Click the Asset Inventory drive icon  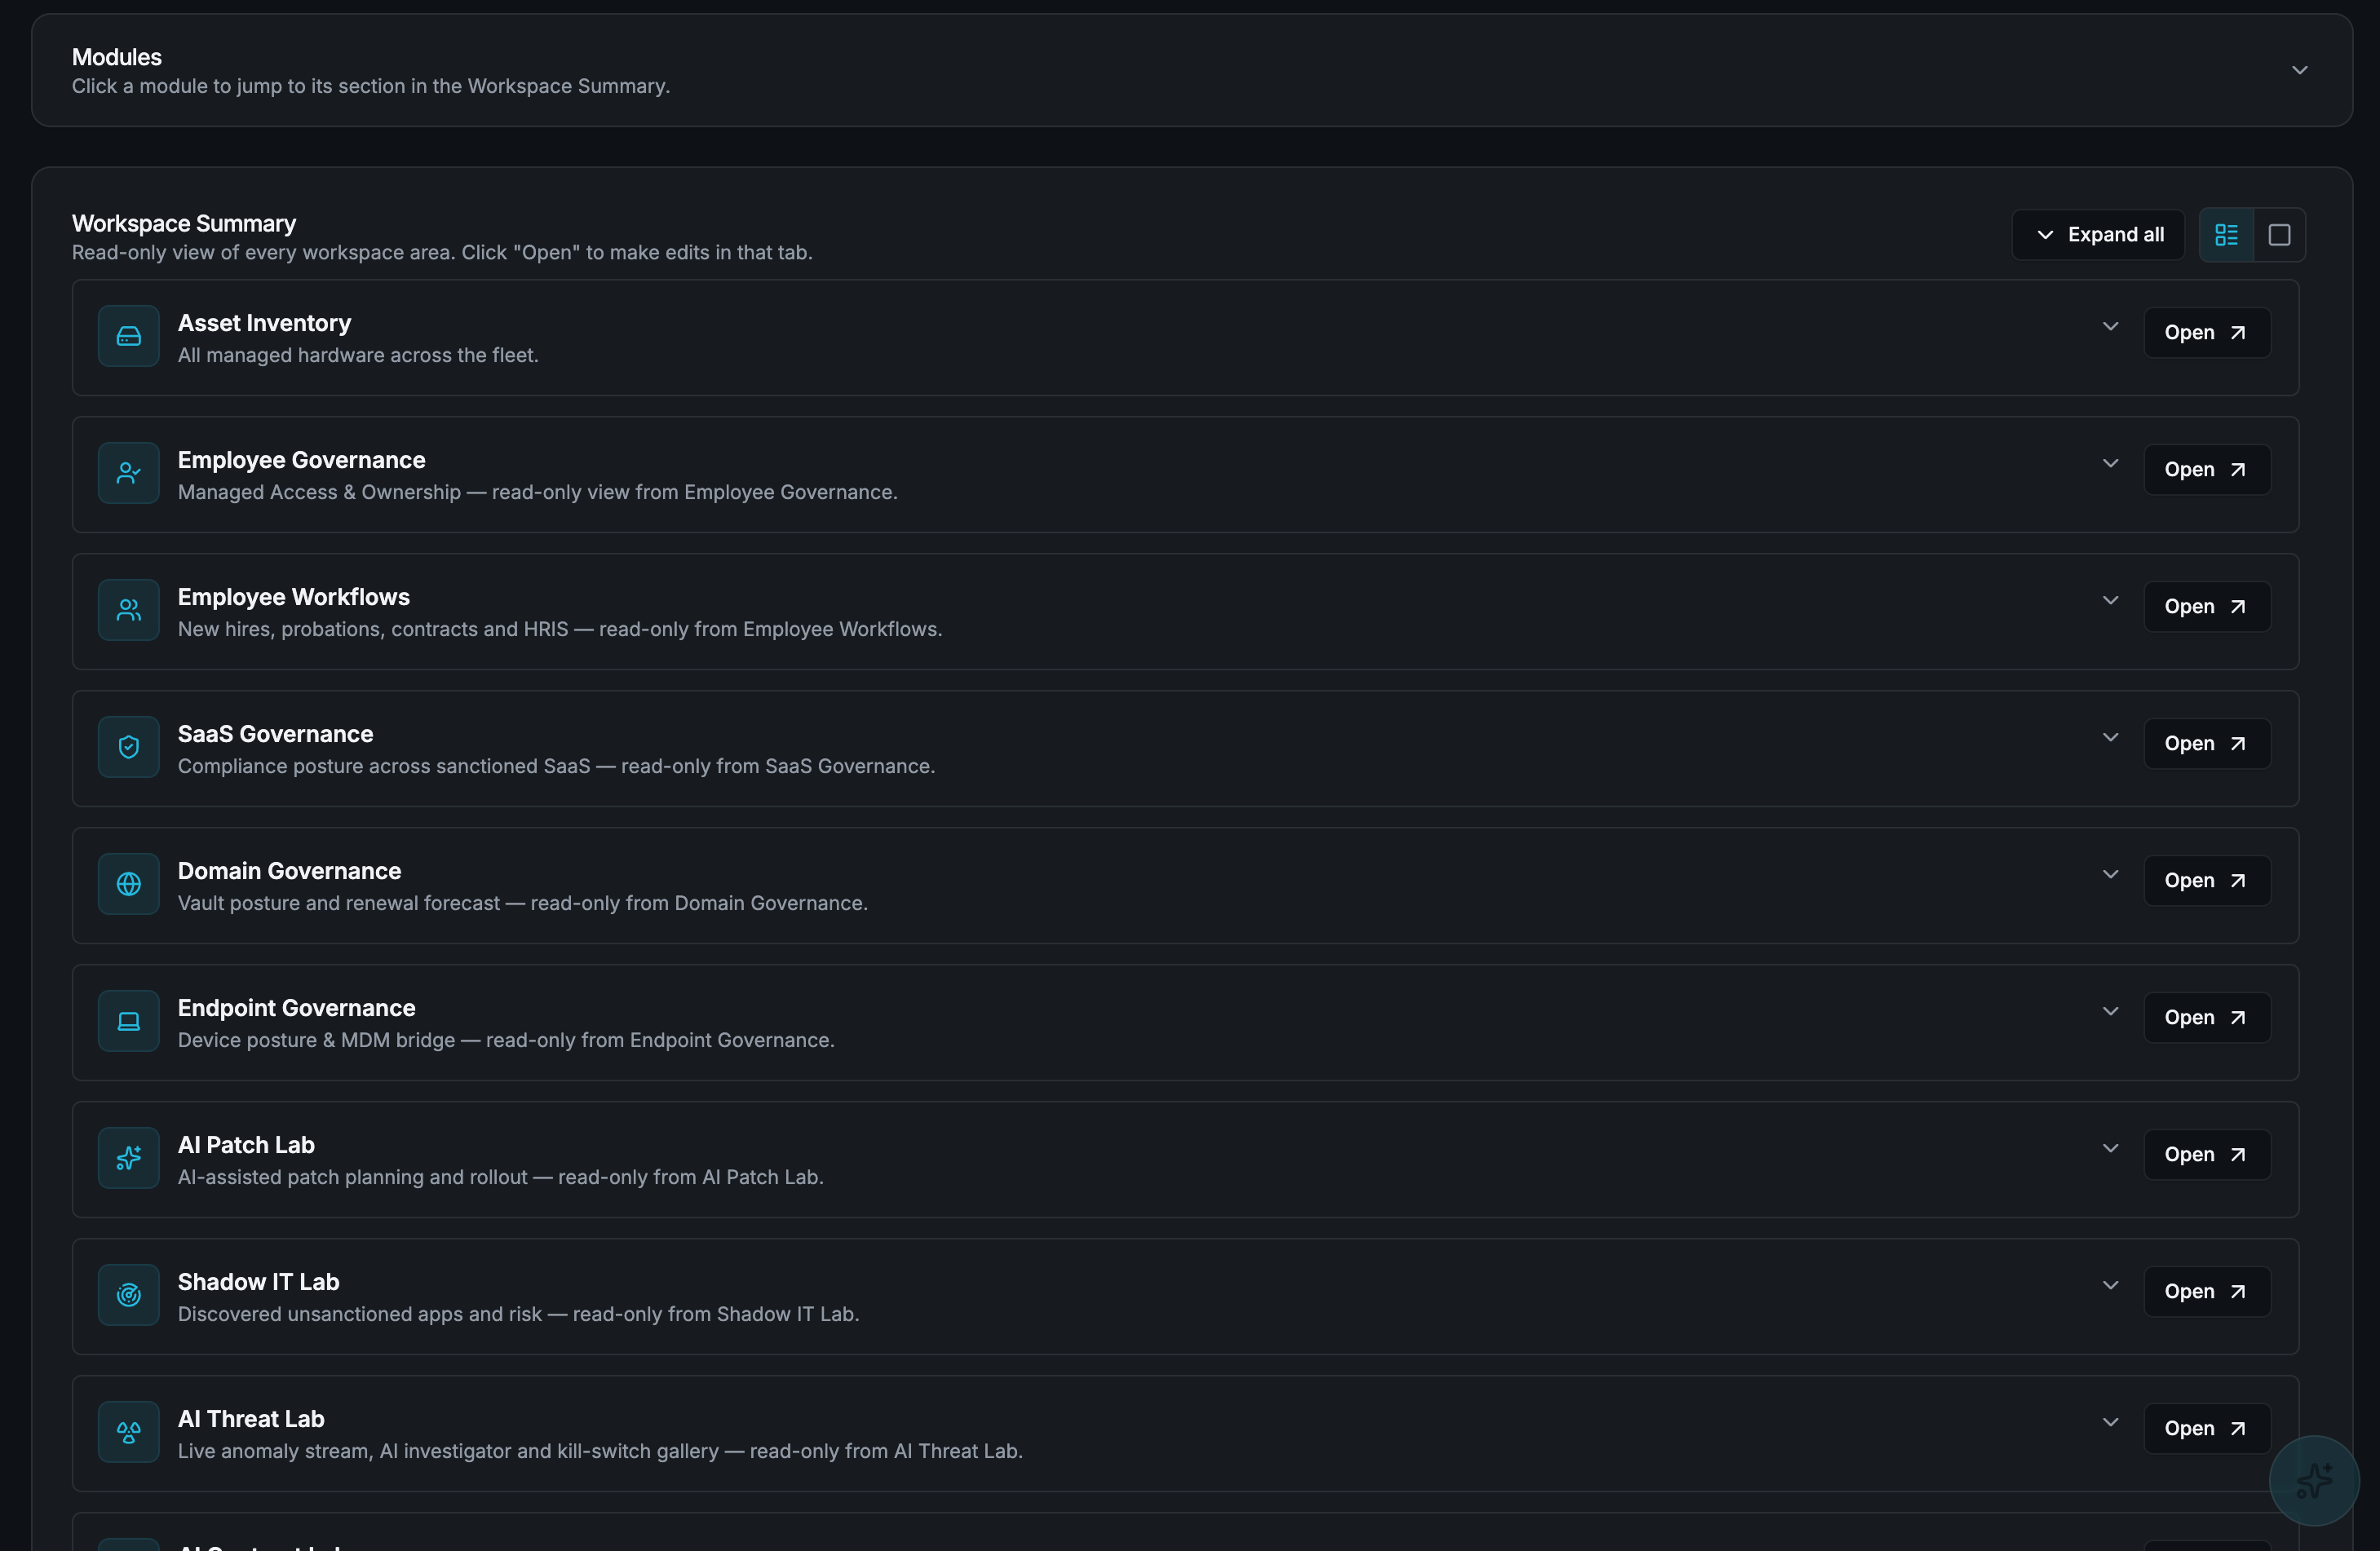pos(129,336)
